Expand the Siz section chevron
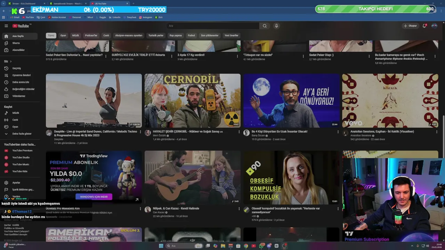445x250 pixels. pos(11,61)
